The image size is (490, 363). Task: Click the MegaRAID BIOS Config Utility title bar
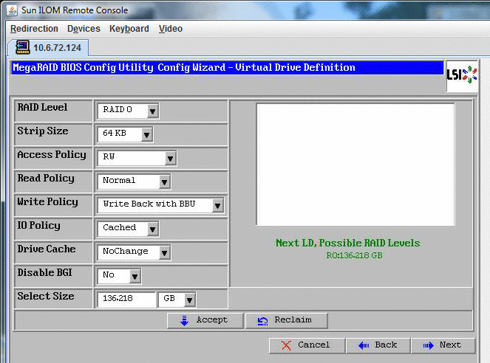(227, 68)
